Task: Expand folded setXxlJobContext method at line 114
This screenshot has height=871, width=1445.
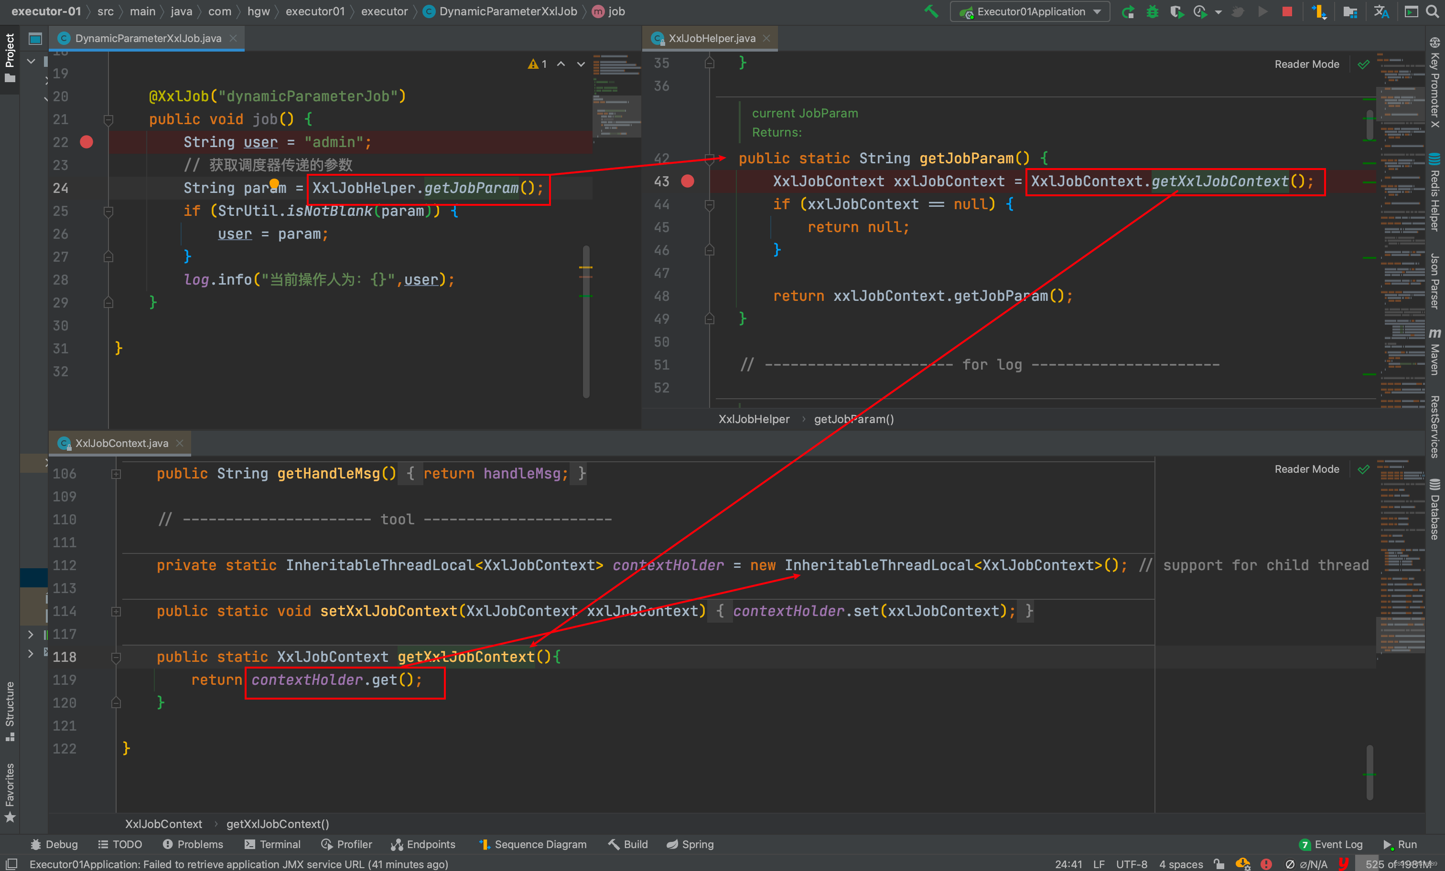Action: pyautogui.click(x=116, y=611)
